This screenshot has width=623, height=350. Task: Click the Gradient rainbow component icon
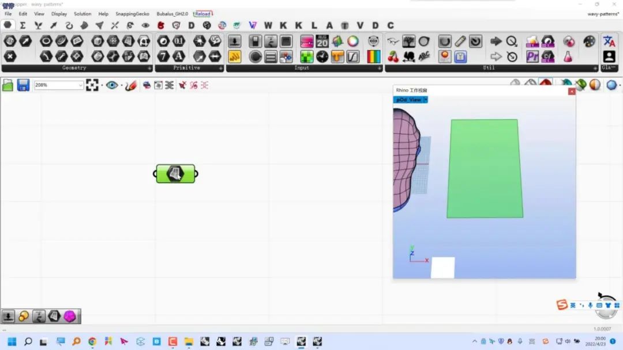(x=373, y=56)
